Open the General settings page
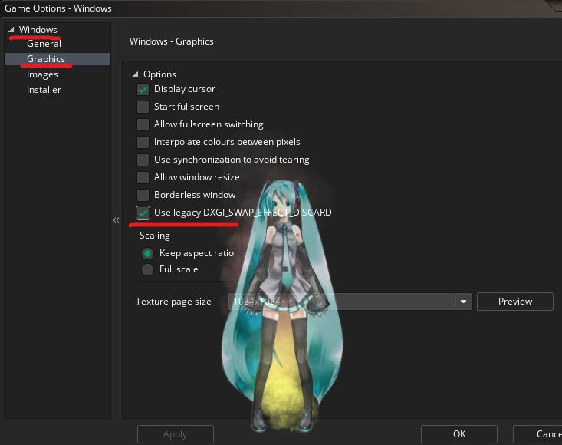 44,44
